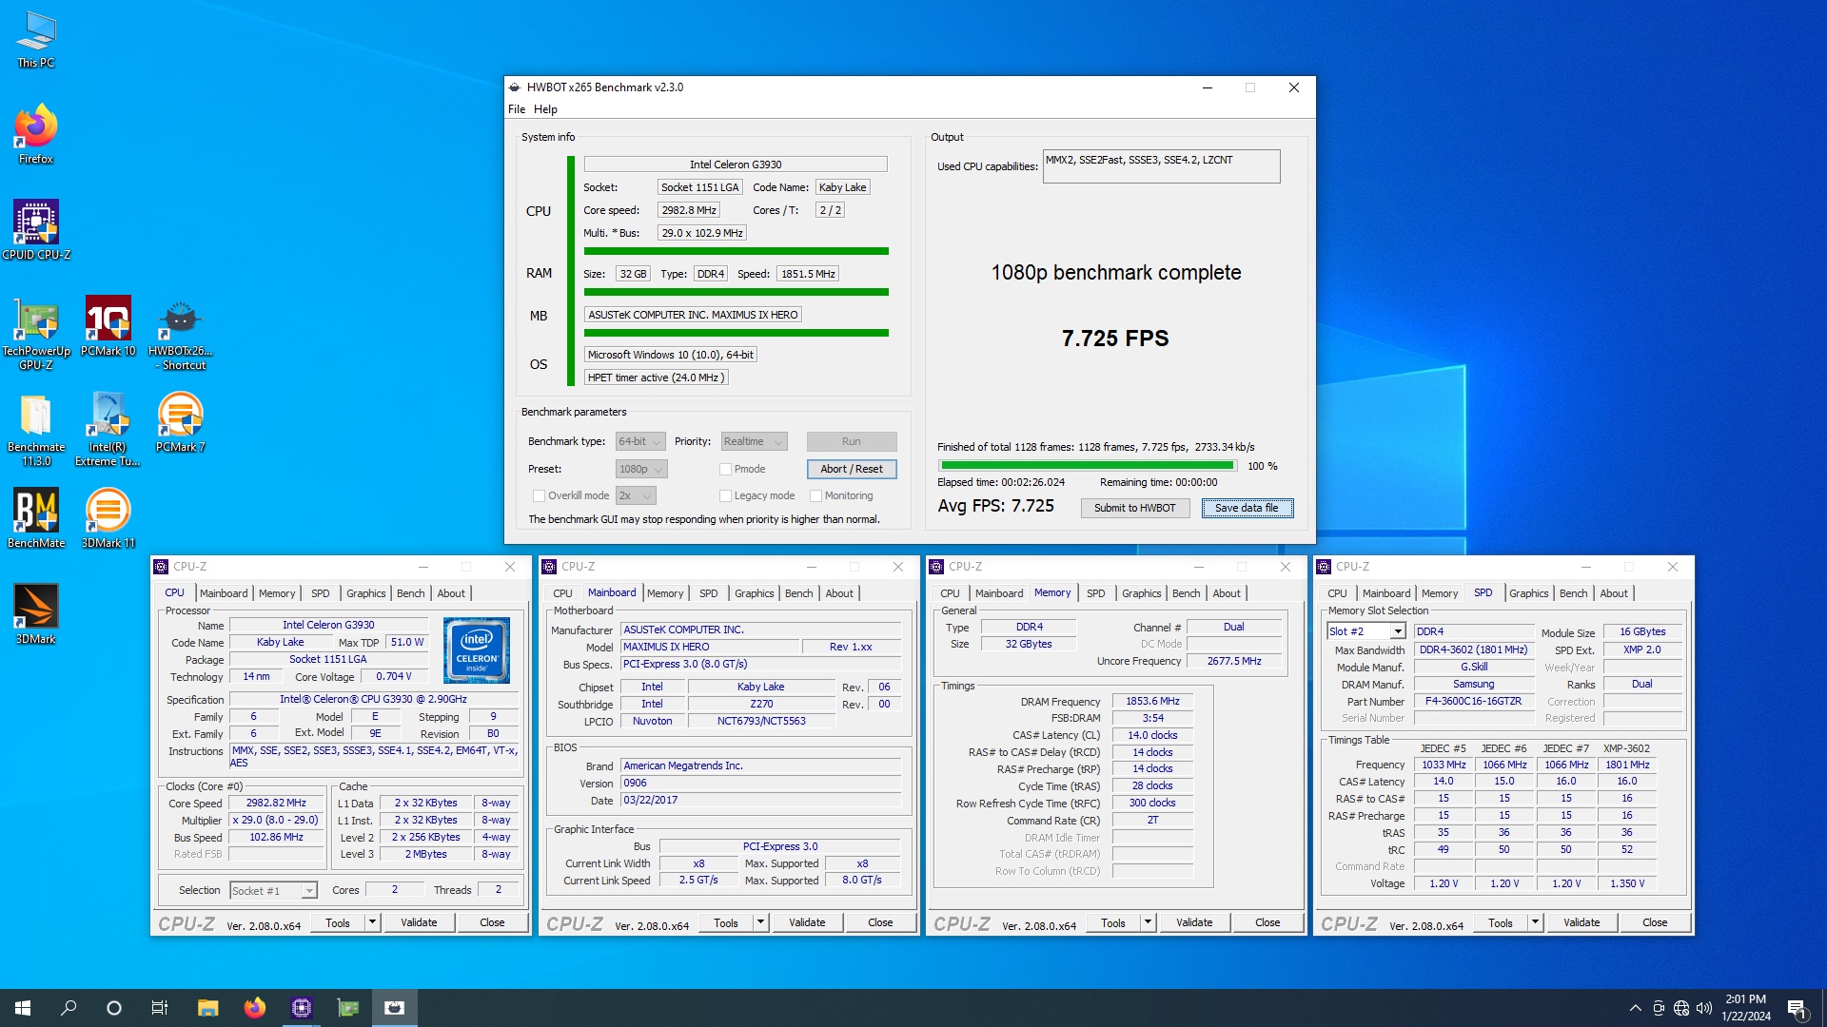Launch 3DMark 11 desktop shortcut
This screenshot has height=1027, width=1827.
coord(108,518)
